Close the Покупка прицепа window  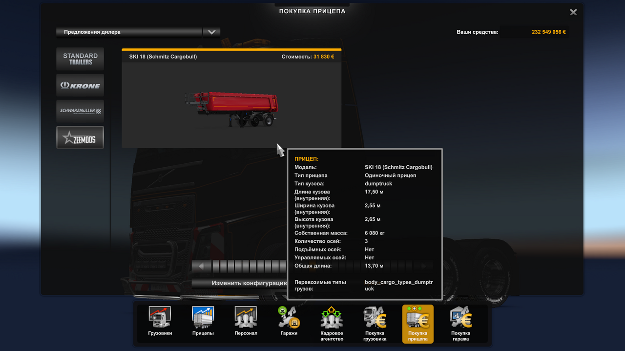tap(573, 12)
